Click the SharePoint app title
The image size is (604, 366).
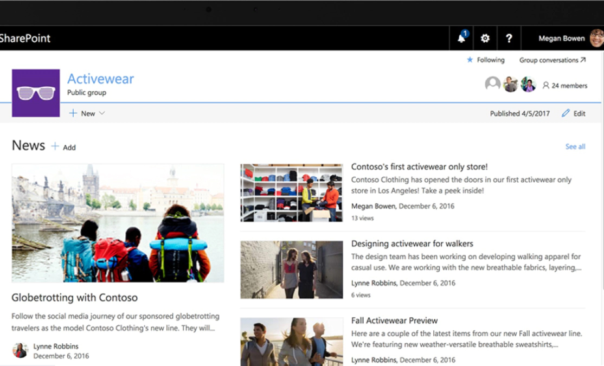pos(25,38)
